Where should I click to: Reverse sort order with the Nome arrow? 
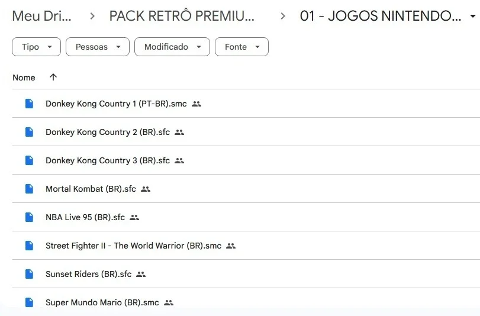tap(53, 77)
